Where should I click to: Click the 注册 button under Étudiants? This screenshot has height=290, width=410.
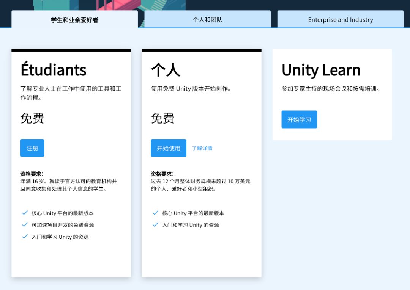click(x=32, y=148)
